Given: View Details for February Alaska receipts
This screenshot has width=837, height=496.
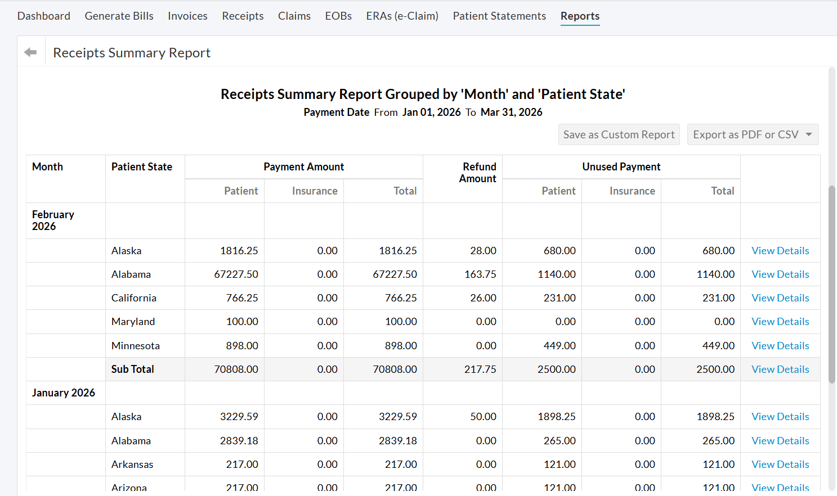Looking at the screenshot, I should pyautogui.click(x=780, y=250).
